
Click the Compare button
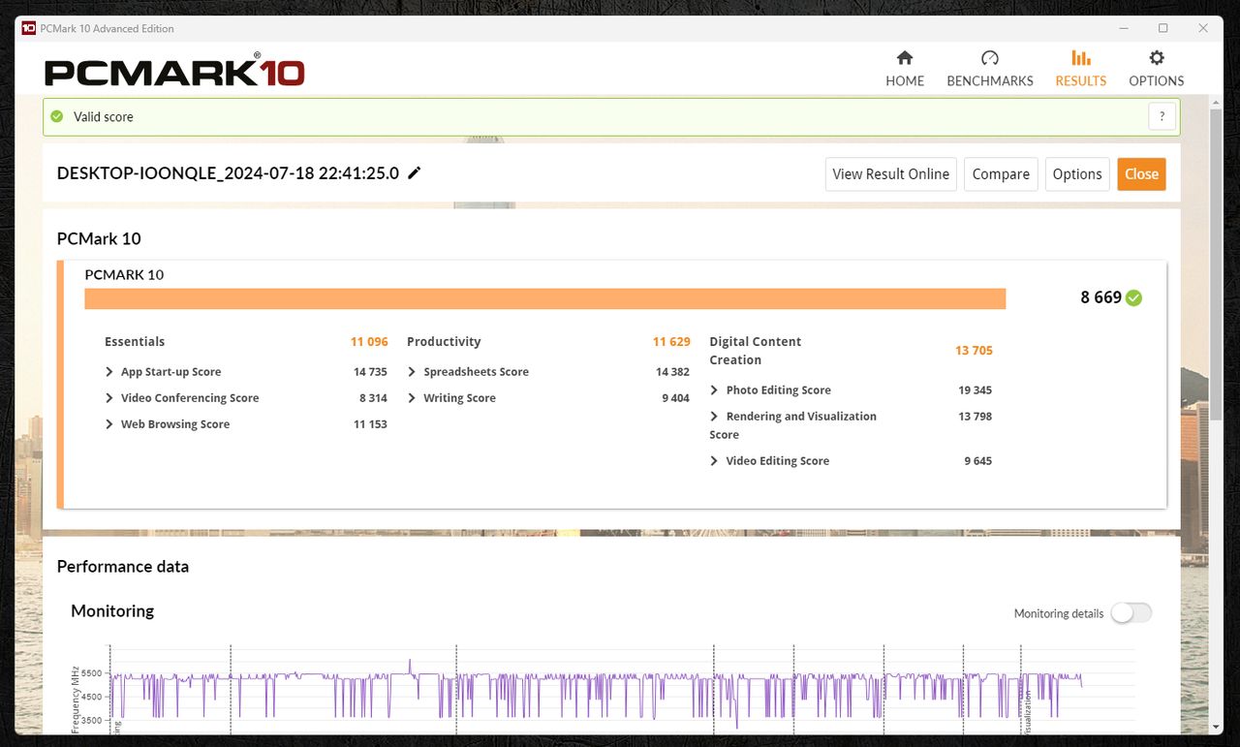pos(1001,174)
